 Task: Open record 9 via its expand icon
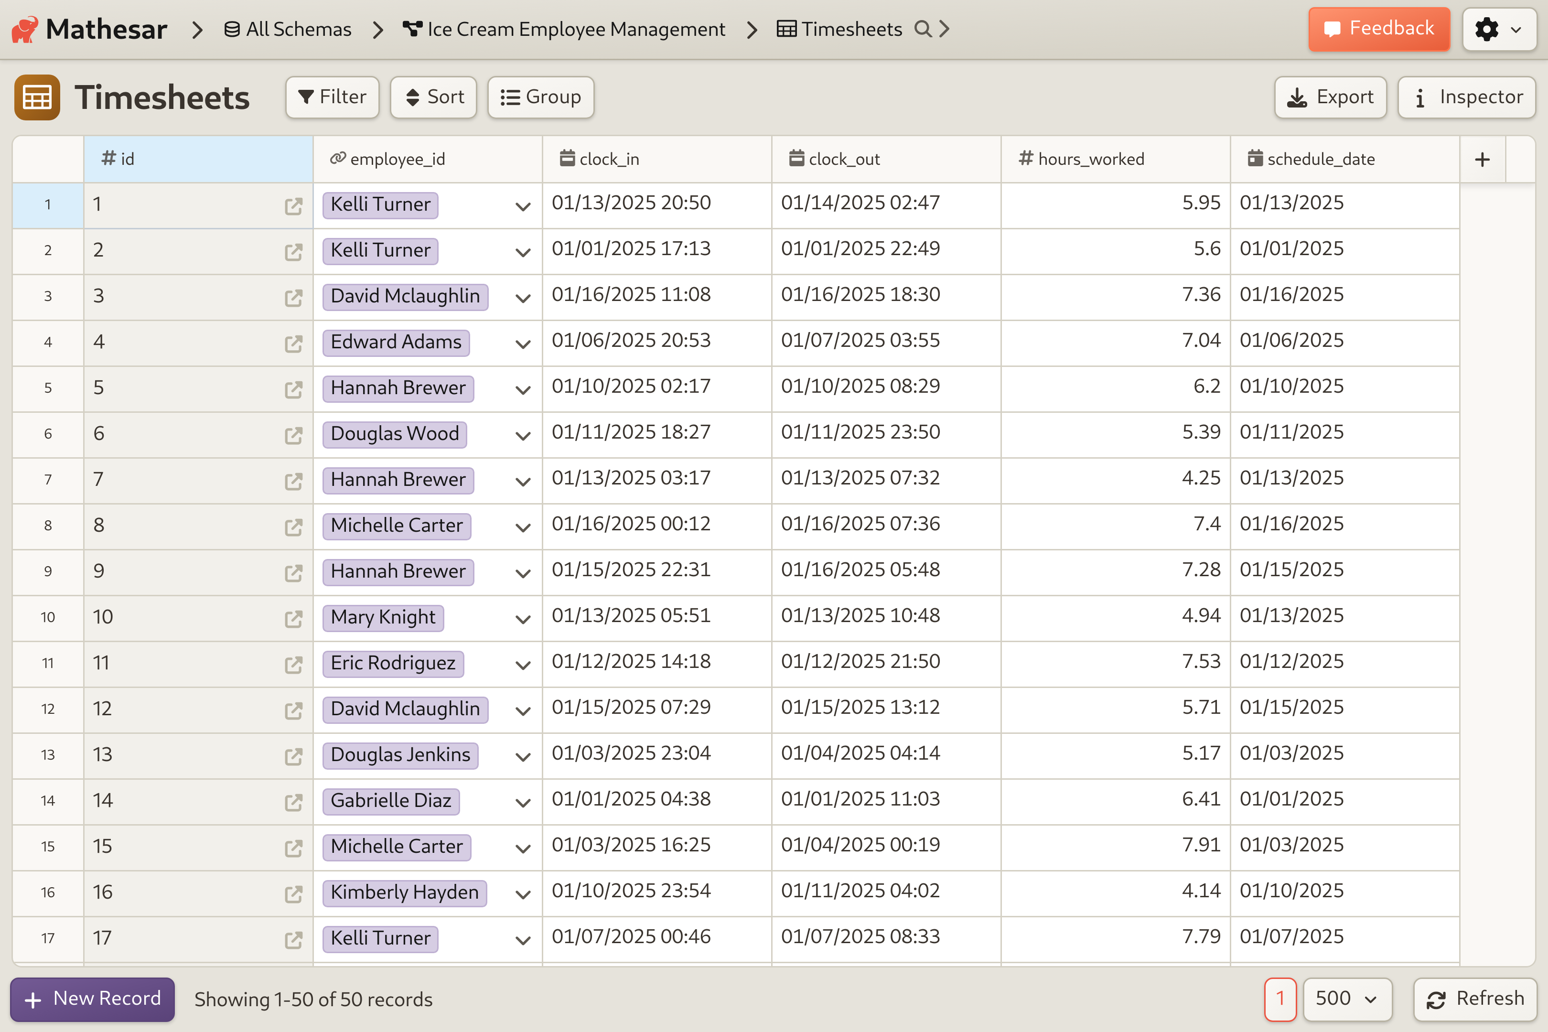[293, 573]
